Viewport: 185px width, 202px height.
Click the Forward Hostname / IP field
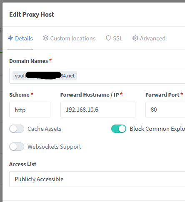point(98,110)
